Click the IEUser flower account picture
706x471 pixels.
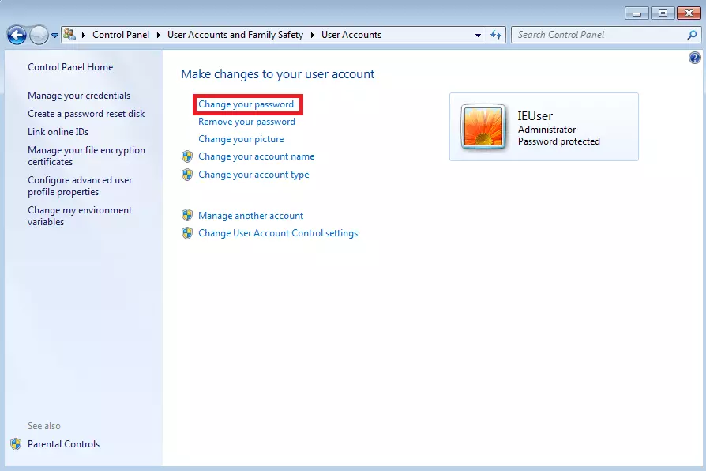483,126
